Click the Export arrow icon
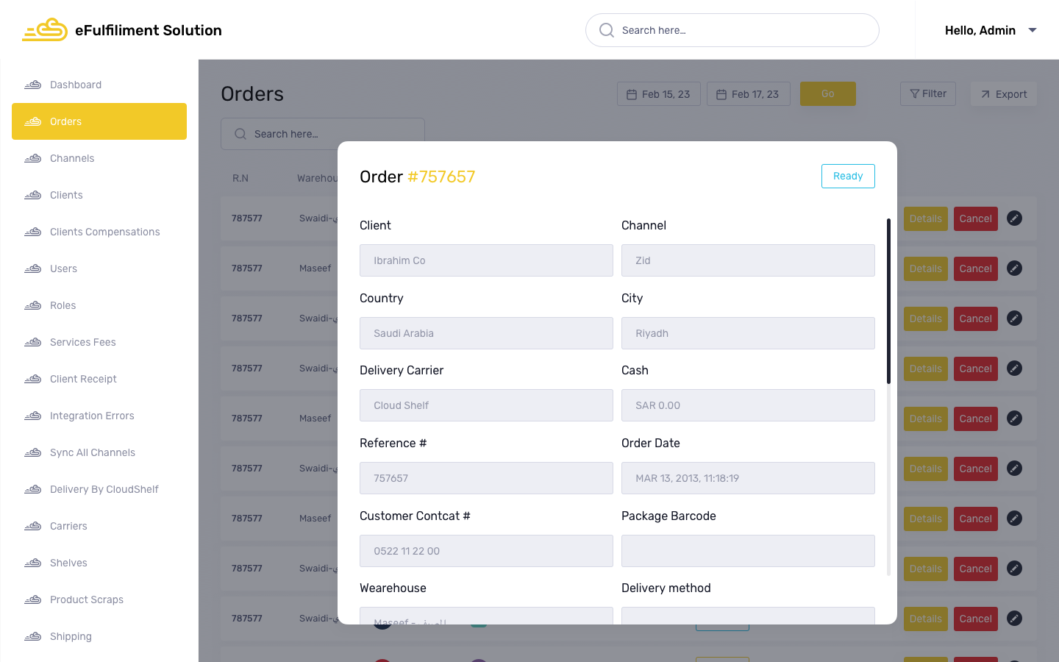The height and width of the screenshot is (662, 1059). pos(985,94)
